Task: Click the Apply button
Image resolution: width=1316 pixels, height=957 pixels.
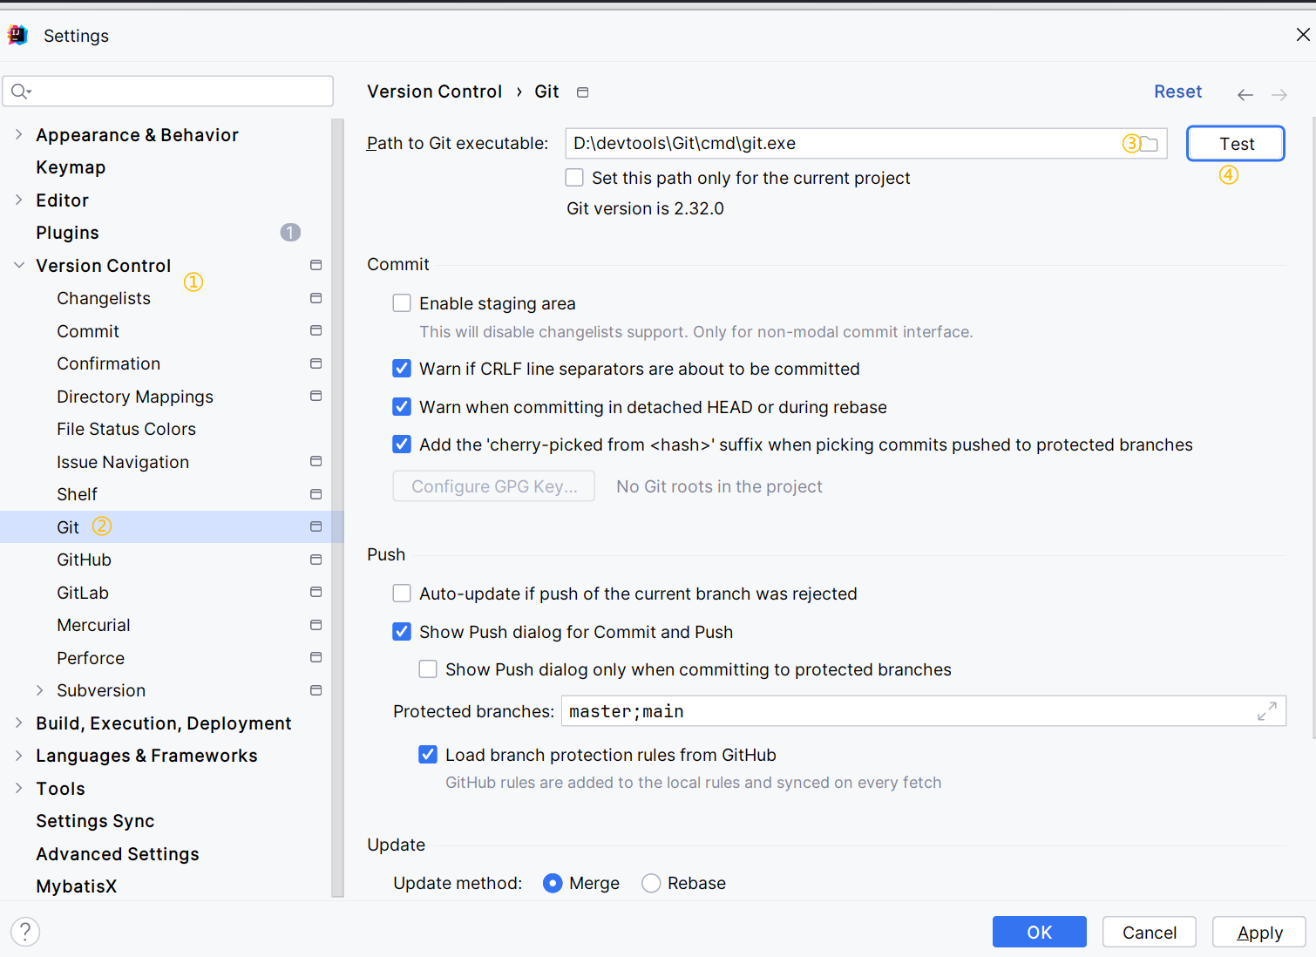Action: [1259, 932]
